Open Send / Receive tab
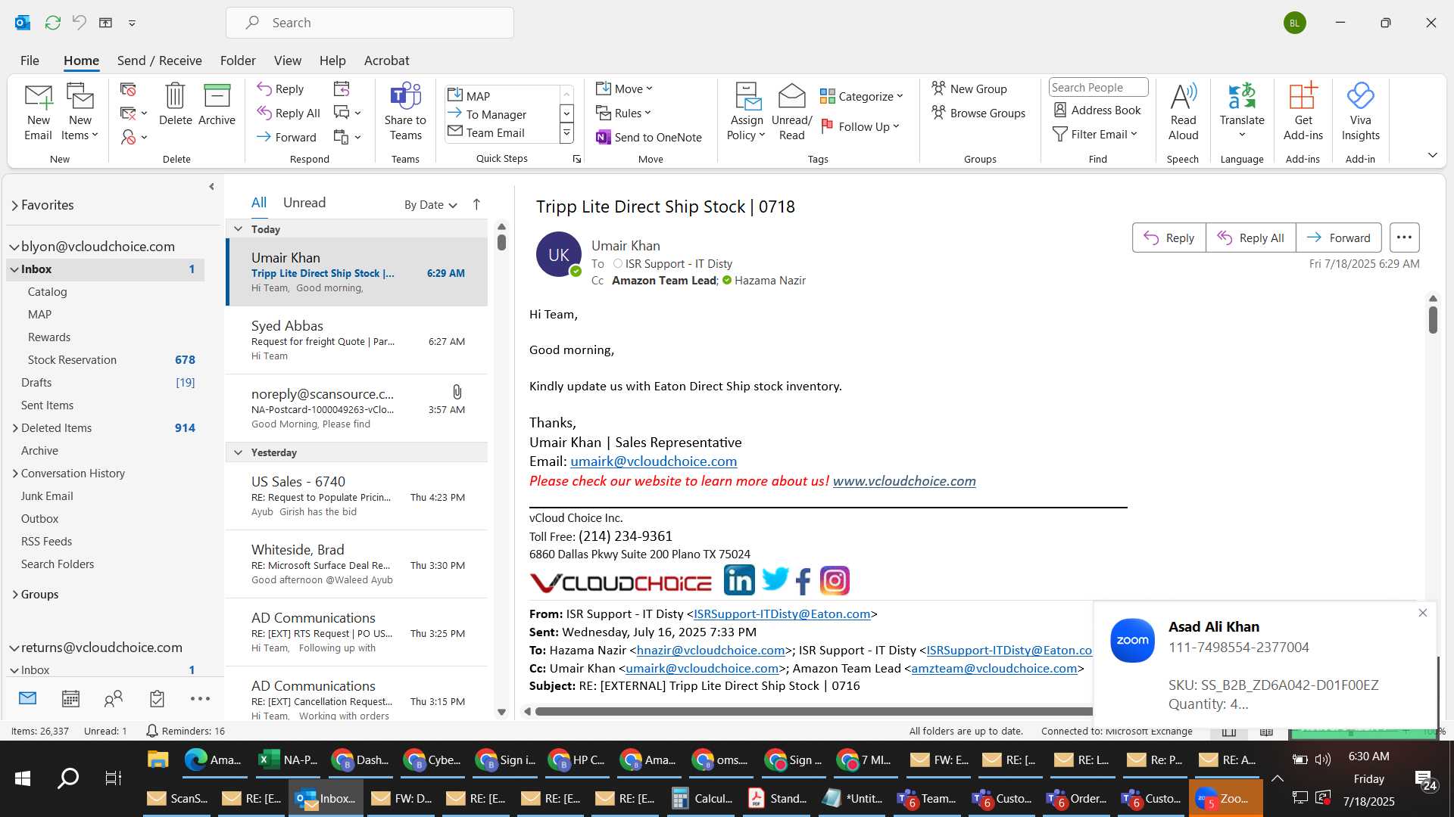This screenshot has width=1454, height=817. [x=159, y=61]
